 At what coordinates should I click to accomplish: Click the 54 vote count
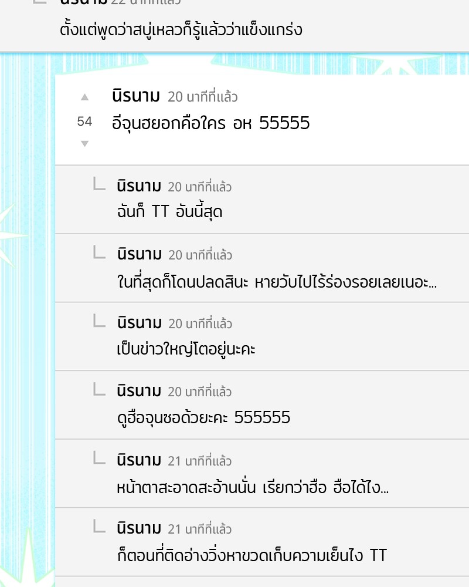pos(84,122)
